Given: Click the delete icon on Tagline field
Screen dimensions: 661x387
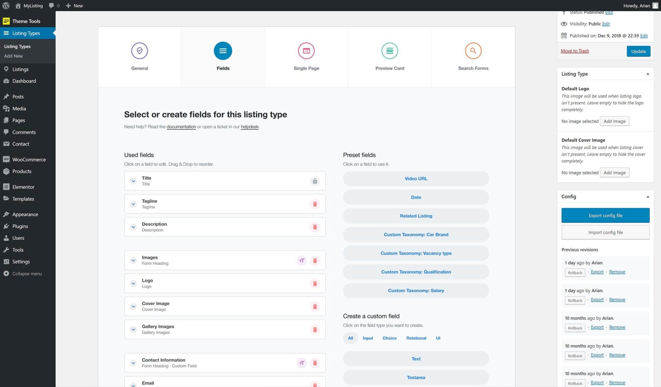Looking at the screenshot, I should tap(315, 203).
